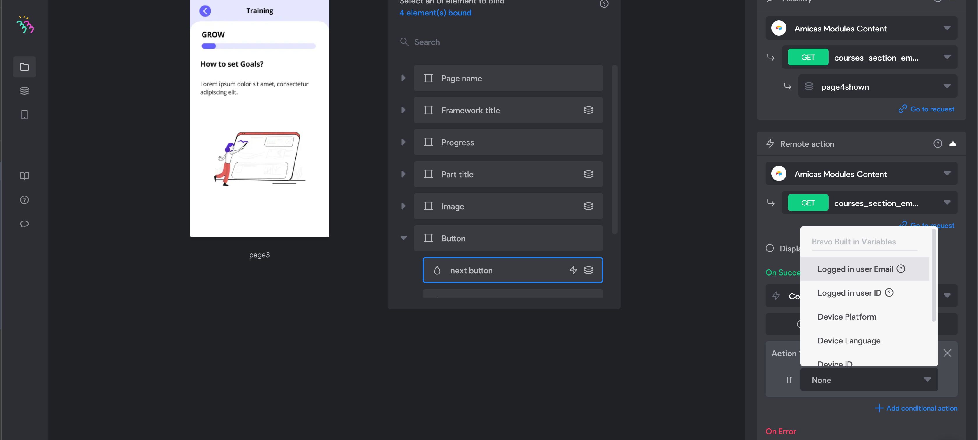Expand the Progress tree row
Viewport: 978px width, 440px height.
403,142
